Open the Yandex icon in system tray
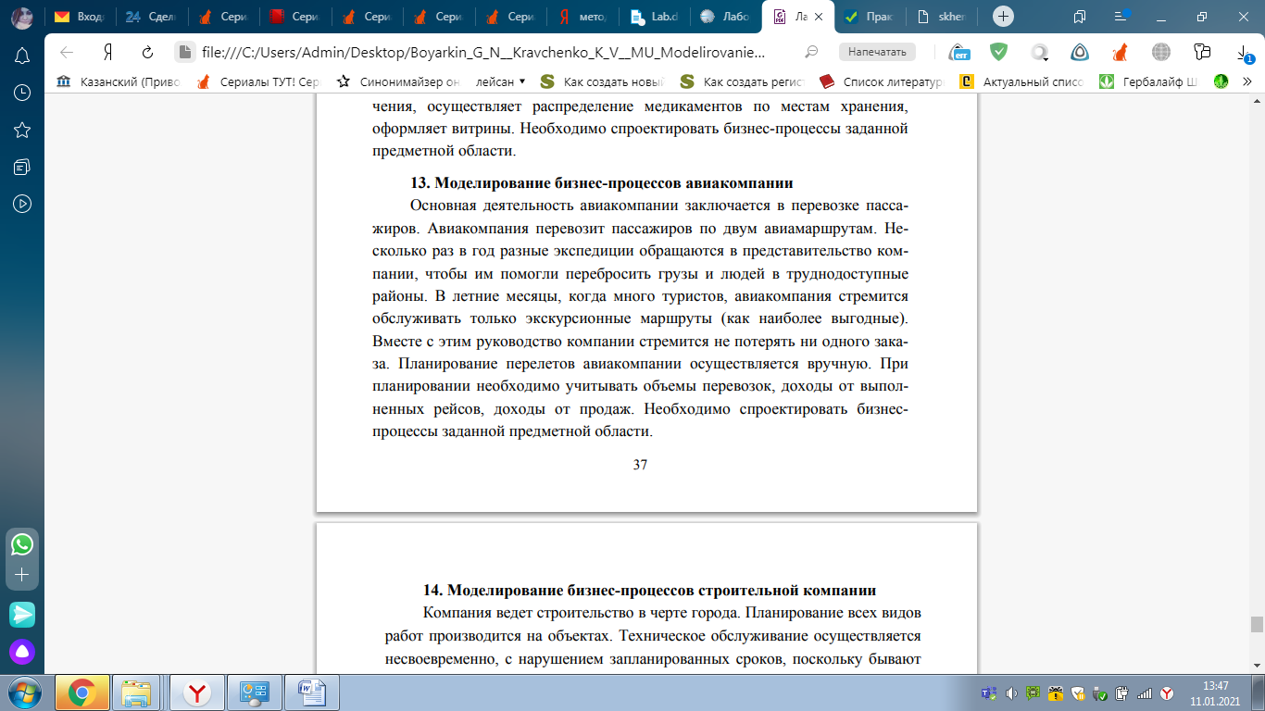The image size is (1265, 711). [1167, 692]
